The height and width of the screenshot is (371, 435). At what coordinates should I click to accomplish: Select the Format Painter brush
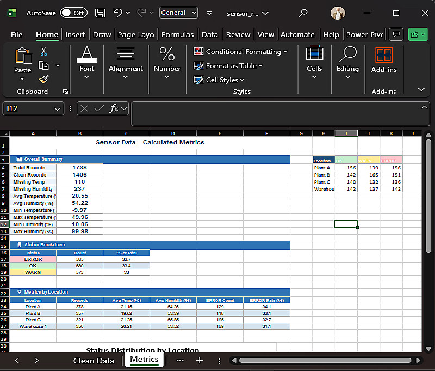click(44, 79)
